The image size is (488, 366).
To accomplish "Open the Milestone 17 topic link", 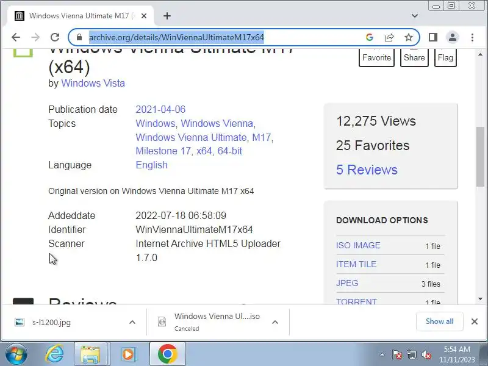I will click(x=164, y=151).
